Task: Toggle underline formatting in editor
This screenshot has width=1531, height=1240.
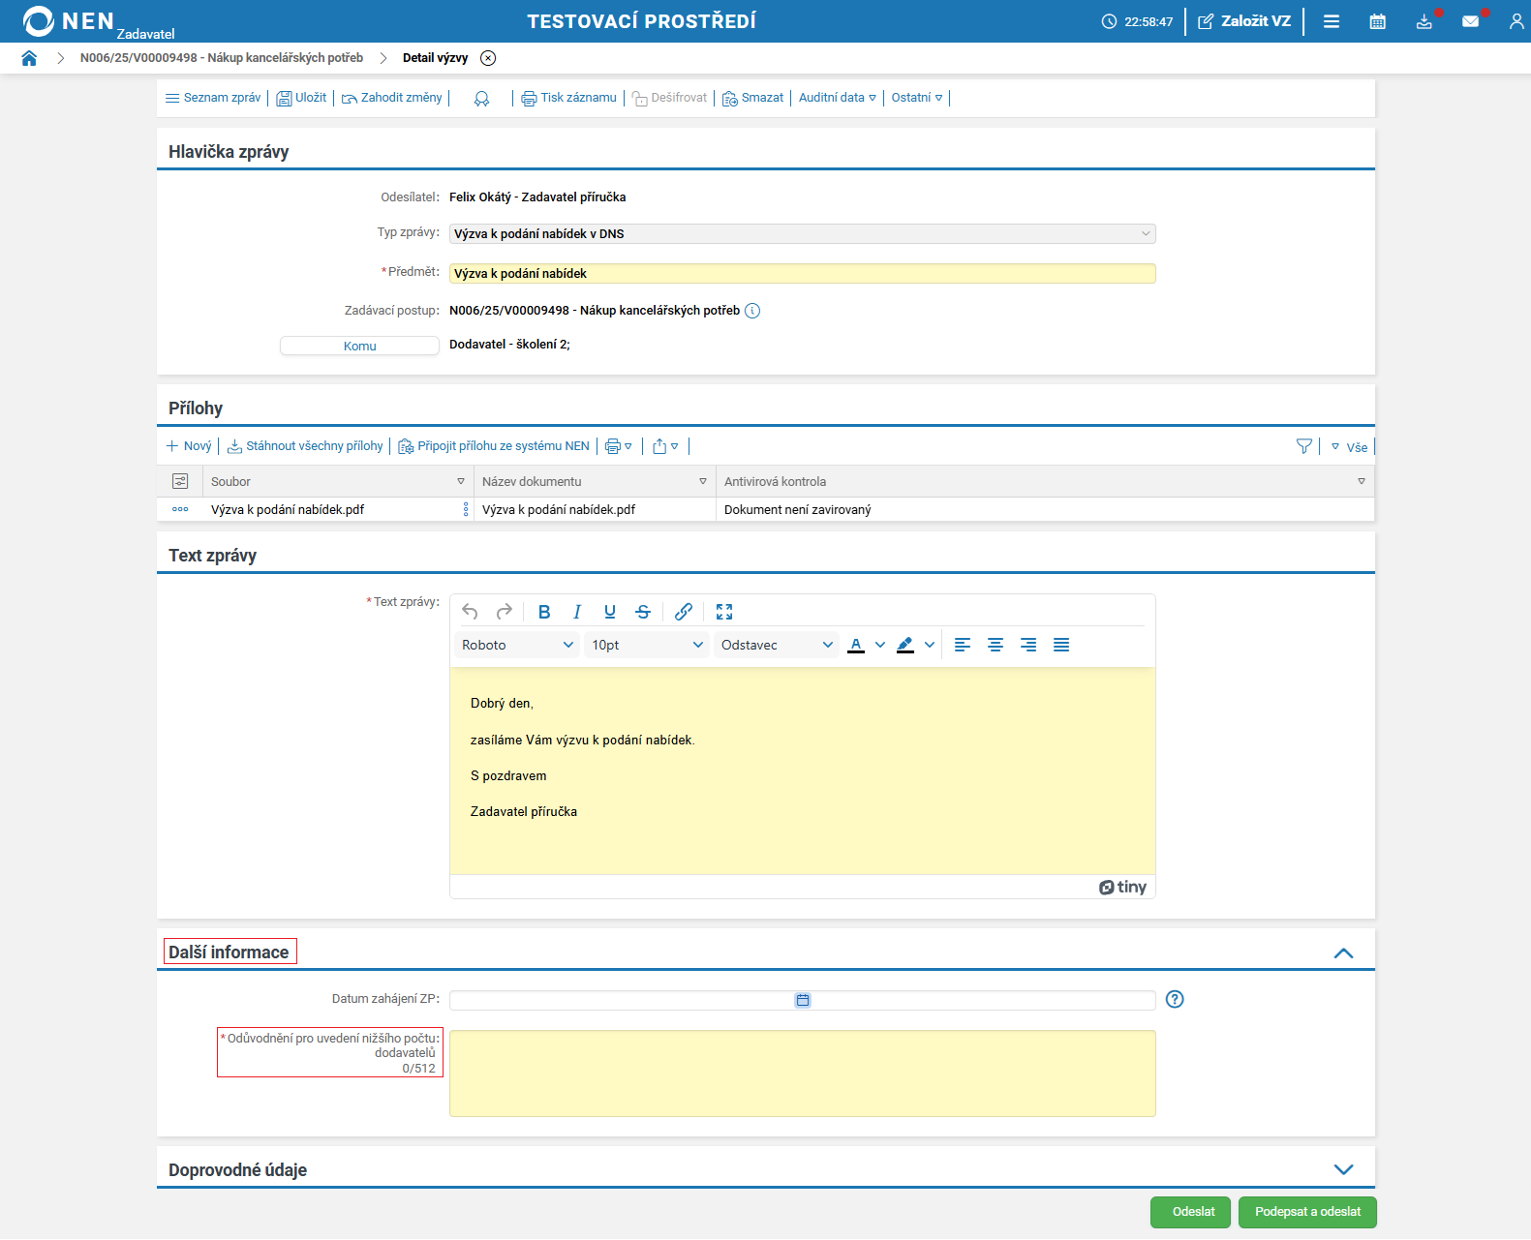Action: [610, 612]
